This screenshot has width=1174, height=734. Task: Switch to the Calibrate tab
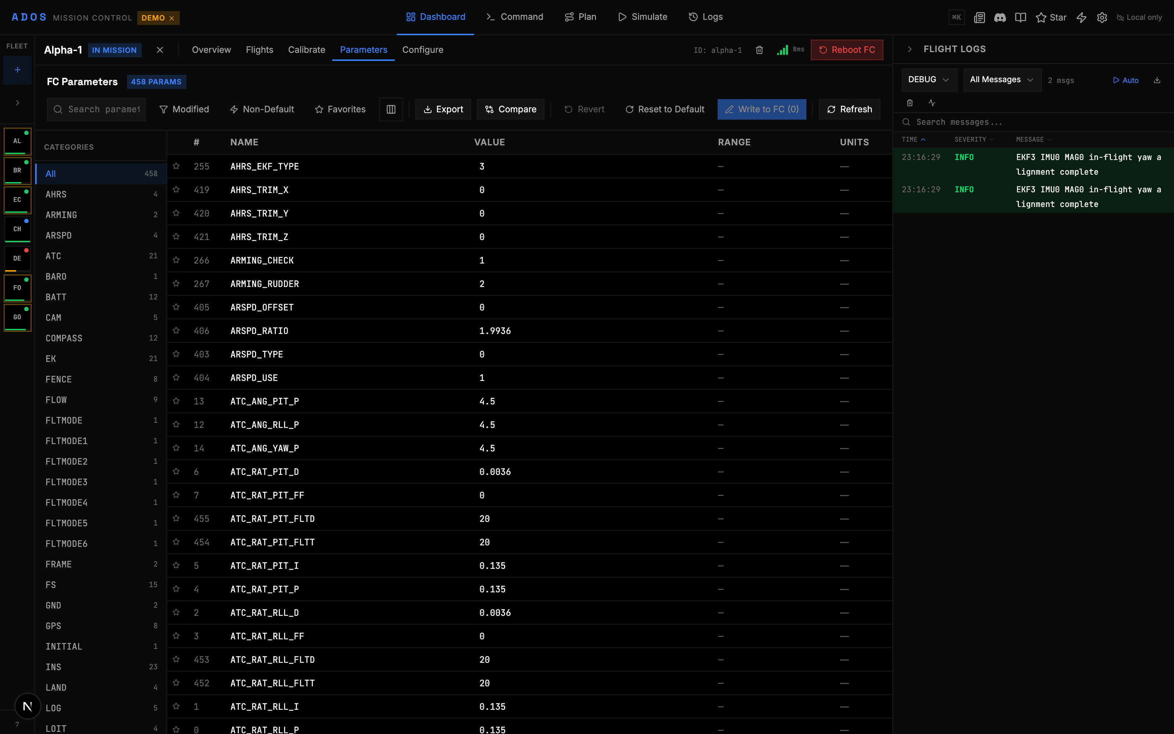[x=307, y=50]
